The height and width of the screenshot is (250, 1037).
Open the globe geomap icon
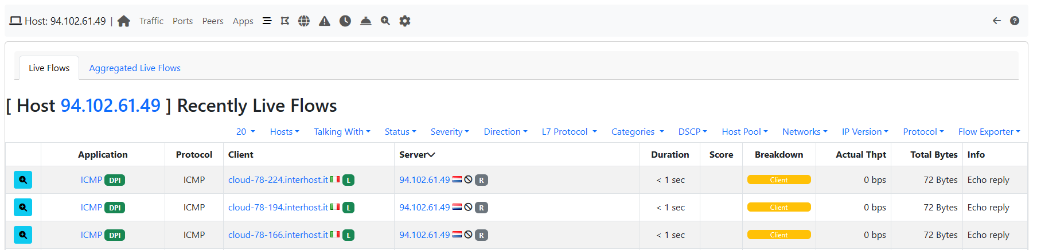point(304,21)
